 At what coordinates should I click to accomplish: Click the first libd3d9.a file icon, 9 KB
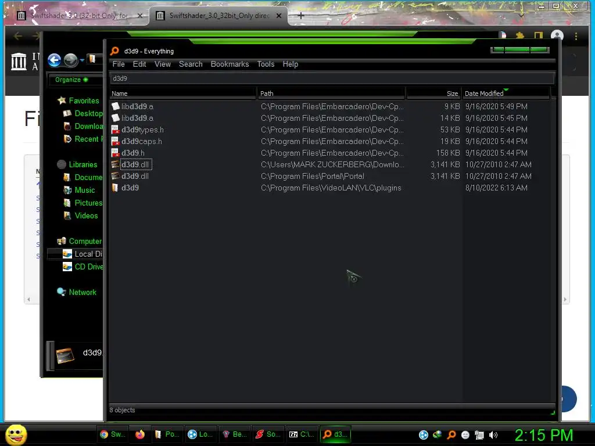pos(116,107)
